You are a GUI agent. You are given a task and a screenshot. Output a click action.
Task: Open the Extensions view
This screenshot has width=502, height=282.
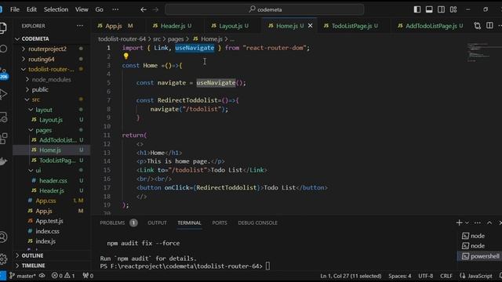click(x=3, y=139)
